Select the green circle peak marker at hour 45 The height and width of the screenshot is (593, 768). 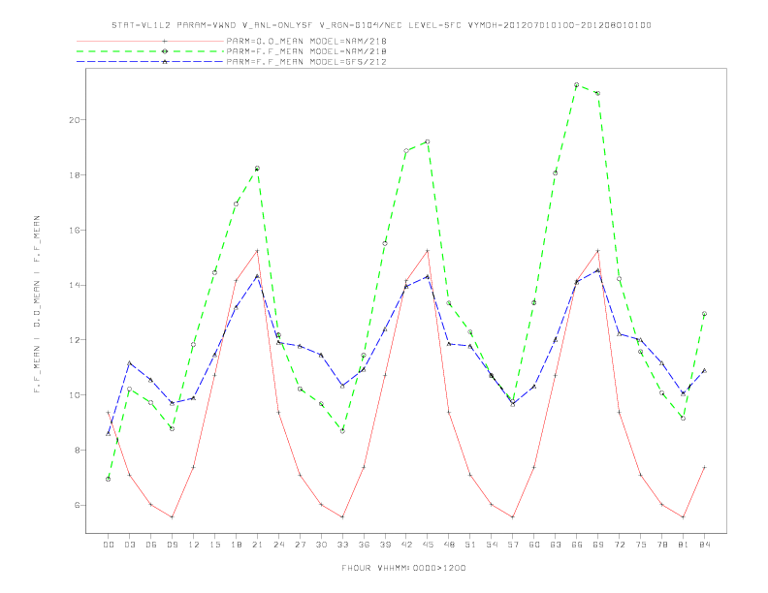coord(428,141)
